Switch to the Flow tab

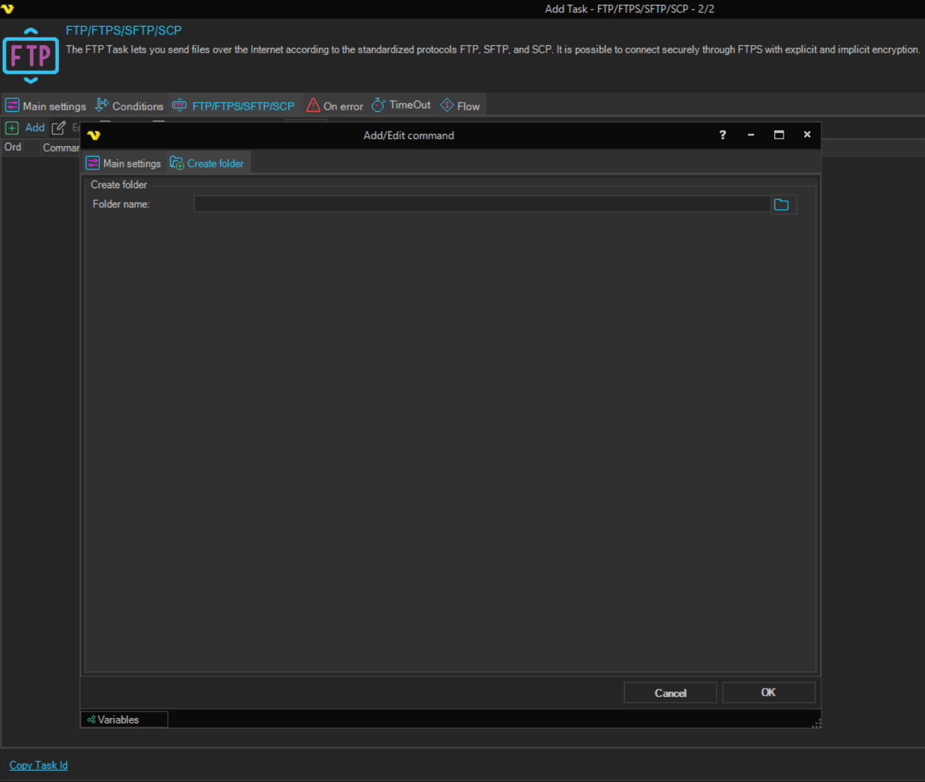click(461, 106)
